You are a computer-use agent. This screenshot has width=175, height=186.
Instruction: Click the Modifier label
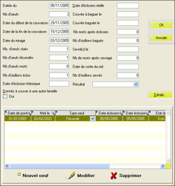(86, 175)
